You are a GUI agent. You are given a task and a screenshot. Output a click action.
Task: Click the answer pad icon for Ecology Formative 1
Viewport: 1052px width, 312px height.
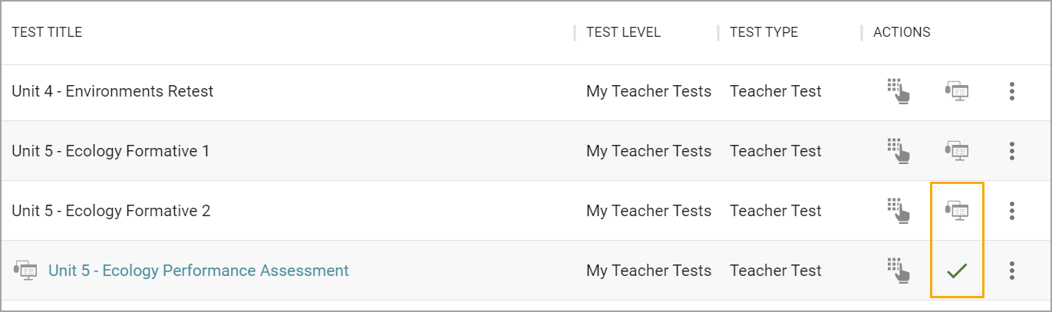(x=899, y=151)
